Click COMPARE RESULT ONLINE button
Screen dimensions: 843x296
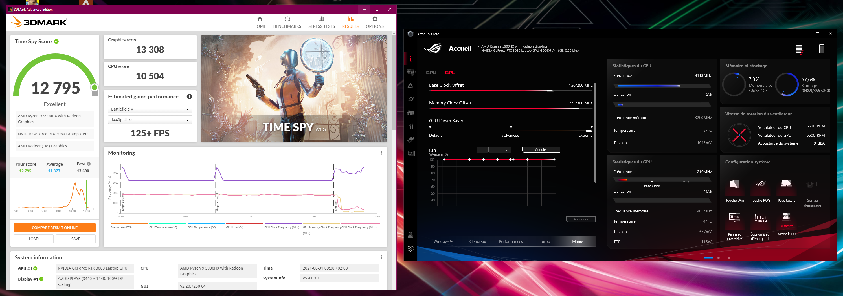coord(55,227)
